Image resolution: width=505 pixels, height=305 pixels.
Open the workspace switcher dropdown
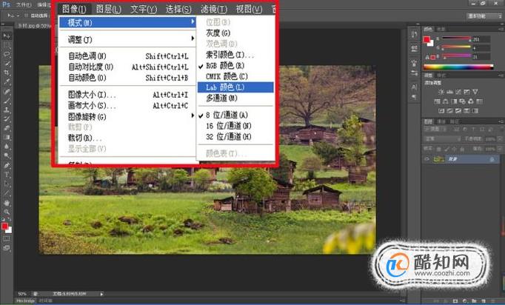click(484, 16)
